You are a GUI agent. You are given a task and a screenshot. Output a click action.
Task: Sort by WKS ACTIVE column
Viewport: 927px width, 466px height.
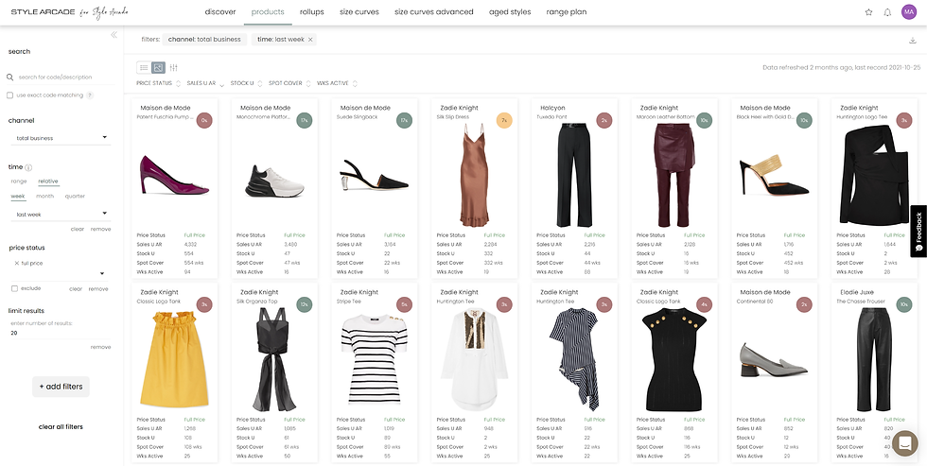(x=337, y=83)
